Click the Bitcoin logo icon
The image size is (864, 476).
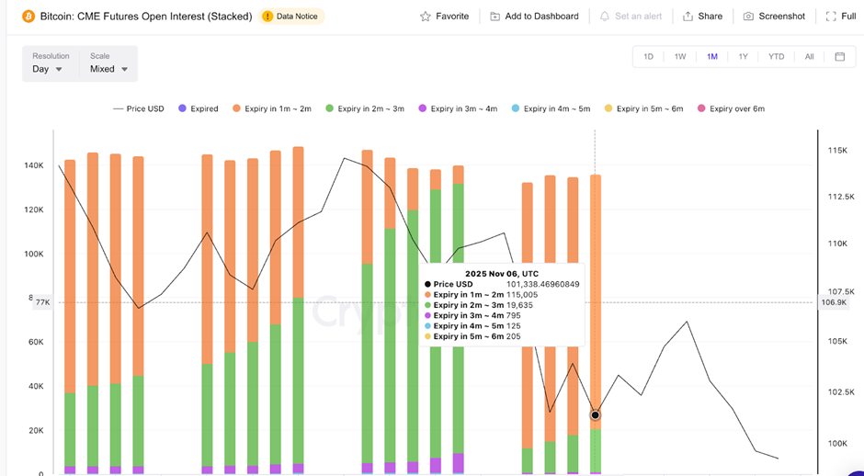(x=28, y=17)
